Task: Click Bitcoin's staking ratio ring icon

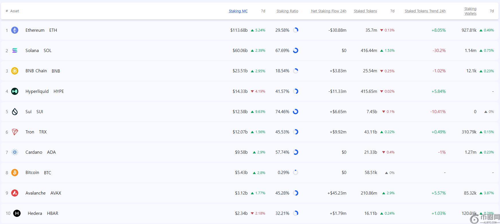Action: click(296, 173)
